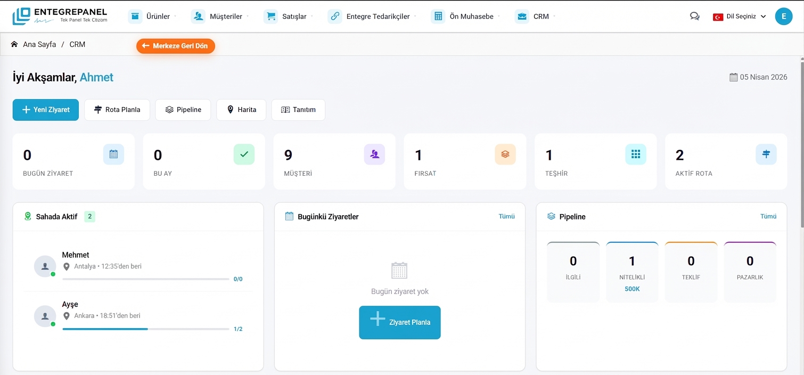Click the Merkeze Geri Dön button
The width and height of the screenshot is (804, 375).
[x=175, y=46]
